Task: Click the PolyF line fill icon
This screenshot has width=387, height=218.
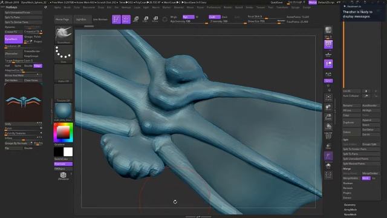Action: point(328,136)
